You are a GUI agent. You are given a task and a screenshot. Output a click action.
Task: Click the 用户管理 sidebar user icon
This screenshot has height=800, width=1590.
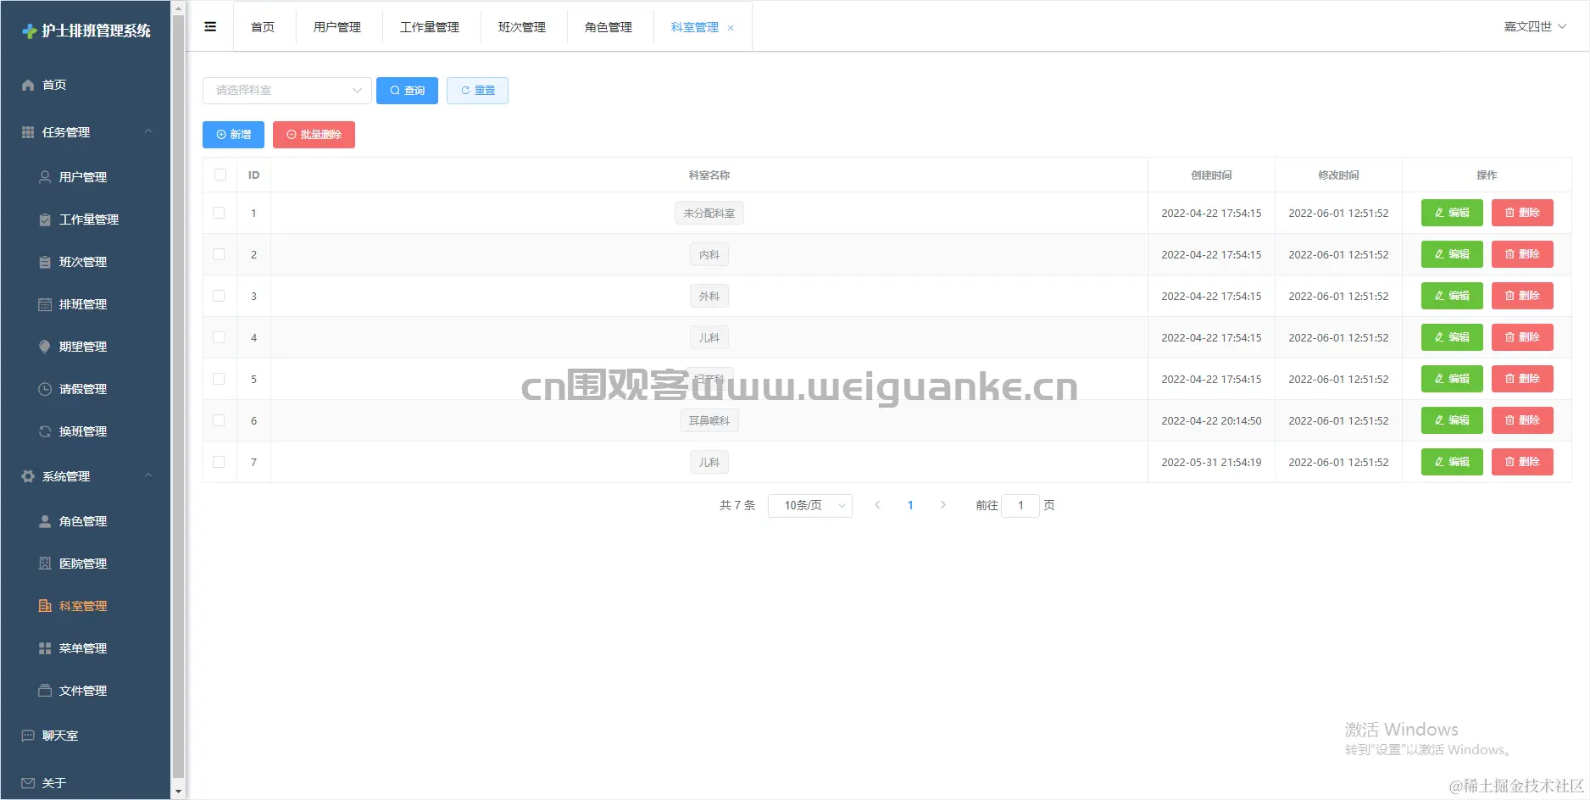coord(45,177)
